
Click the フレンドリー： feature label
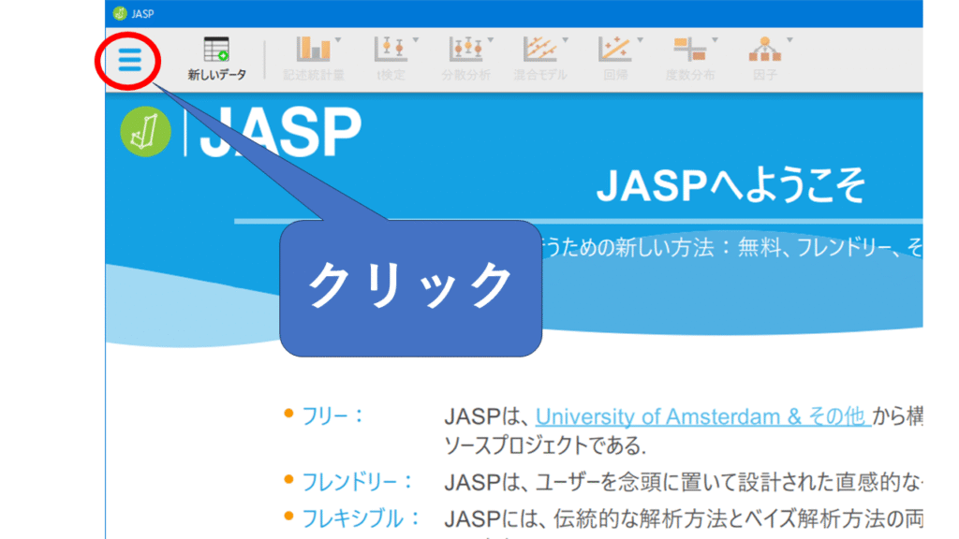click(x=358, y=482)
